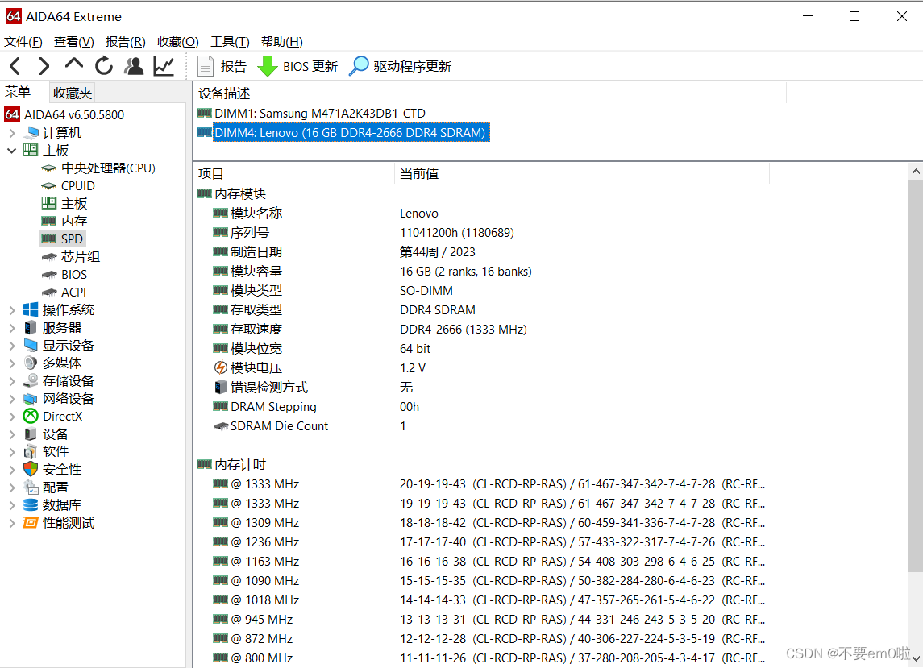Expand the 配置 tree node
Screen dimensions: 923x668
coord(12,488)
